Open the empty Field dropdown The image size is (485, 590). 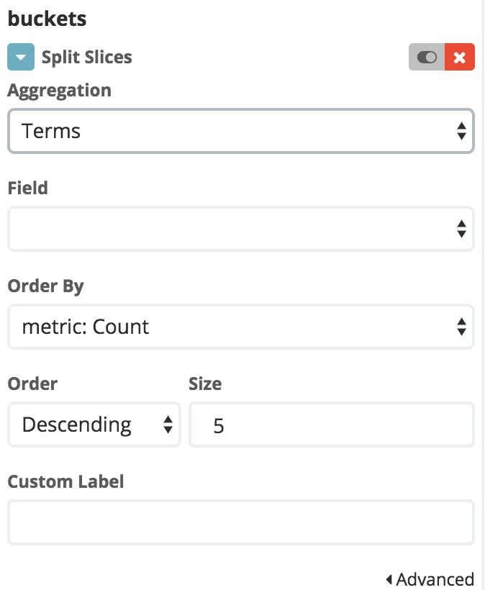240,229
